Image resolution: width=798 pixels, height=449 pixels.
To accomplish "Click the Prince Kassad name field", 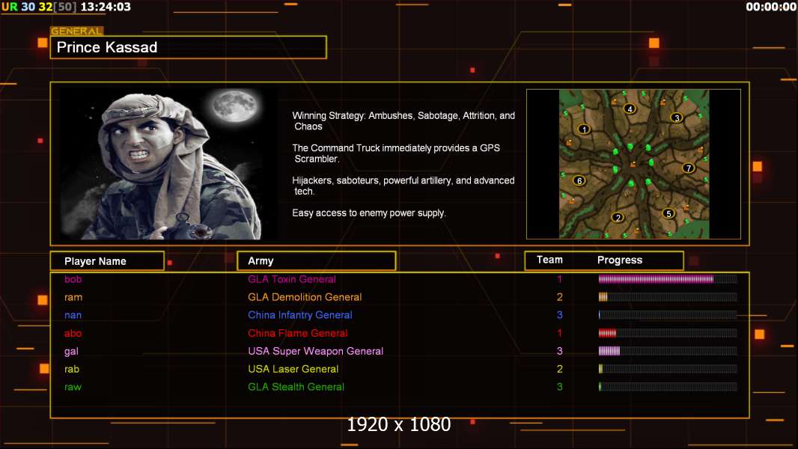I will tap(189, 47).
